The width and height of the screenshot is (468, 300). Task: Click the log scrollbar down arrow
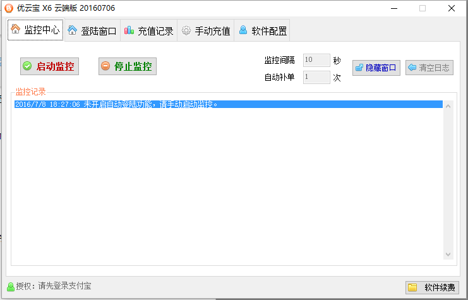point(448,255)
